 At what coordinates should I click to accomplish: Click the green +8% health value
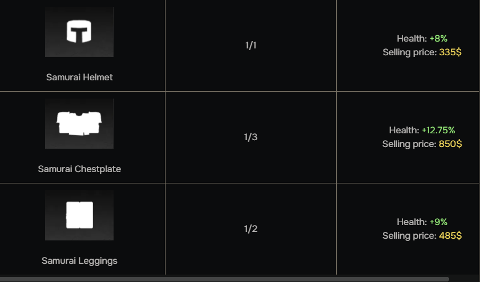(x=438, y=39)
